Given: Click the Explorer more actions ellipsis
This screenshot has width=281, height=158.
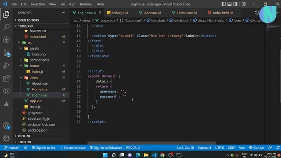Looking at the screenshot, I should 63,13.
